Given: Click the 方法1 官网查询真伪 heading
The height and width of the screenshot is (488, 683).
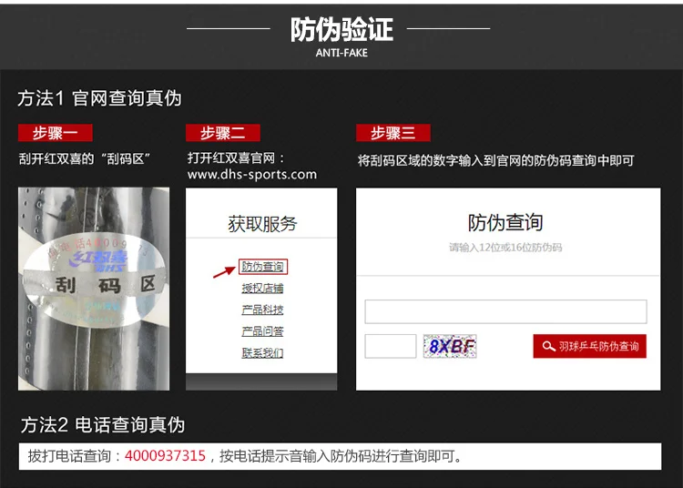Looking at the screenshot, I should point(100,98).
